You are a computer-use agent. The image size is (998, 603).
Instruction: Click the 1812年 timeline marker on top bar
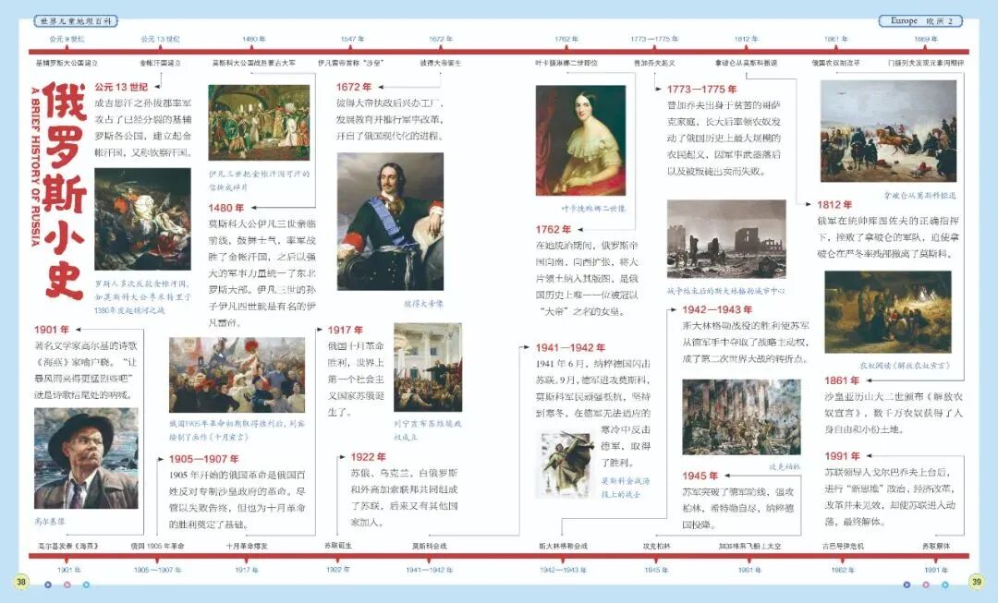coord(746,39)
